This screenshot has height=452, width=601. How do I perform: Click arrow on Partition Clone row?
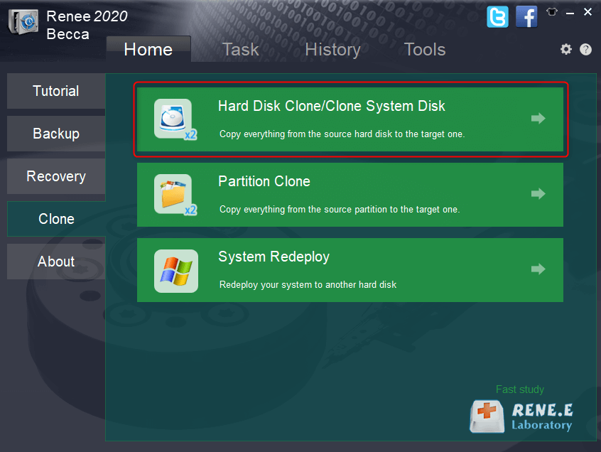tap(538, 194)
